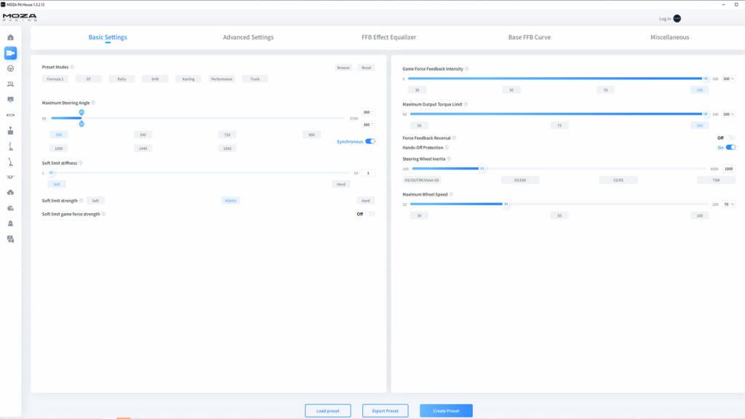The width and height of the screenshot is (745, 419).
Task: Choose Hard for Soft limit stiffness
Action: (x=341, y=184)
